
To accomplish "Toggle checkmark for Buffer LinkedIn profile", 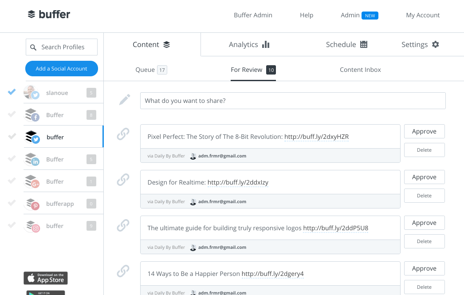I will tap(12, 159).
